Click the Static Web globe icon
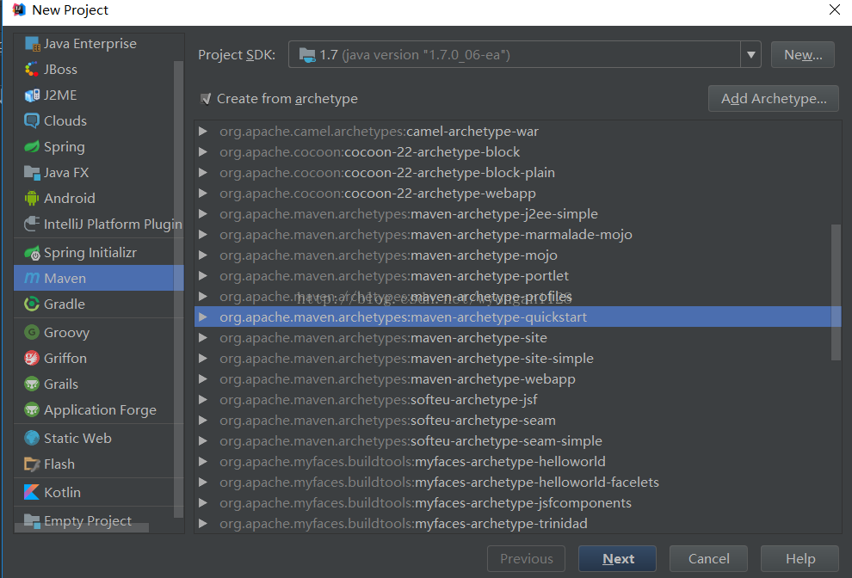This screenshot has height=578, width=852. [32, 439]
